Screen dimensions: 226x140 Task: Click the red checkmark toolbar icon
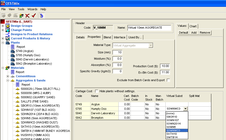(x=33, y=16)
